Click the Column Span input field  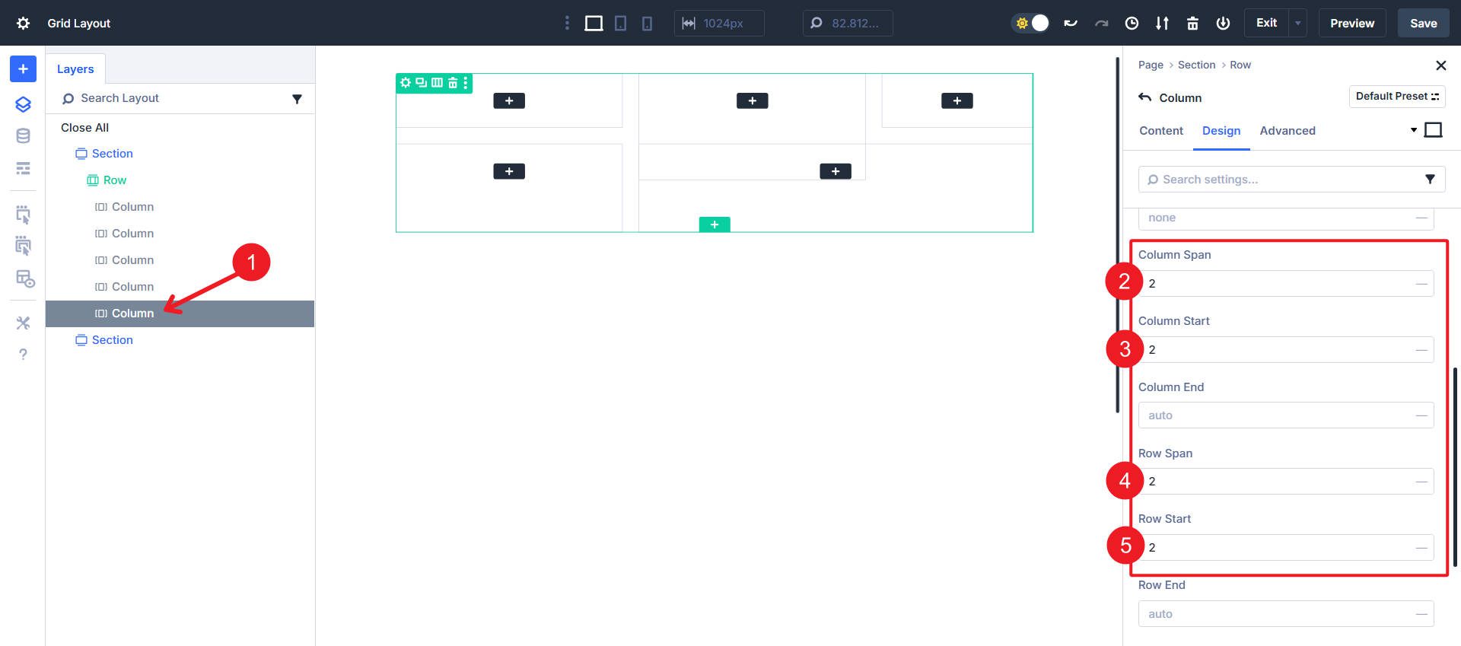1278,284
